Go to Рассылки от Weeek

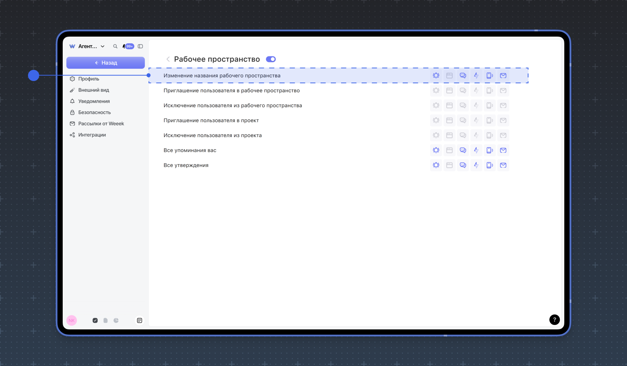[101, 124]
